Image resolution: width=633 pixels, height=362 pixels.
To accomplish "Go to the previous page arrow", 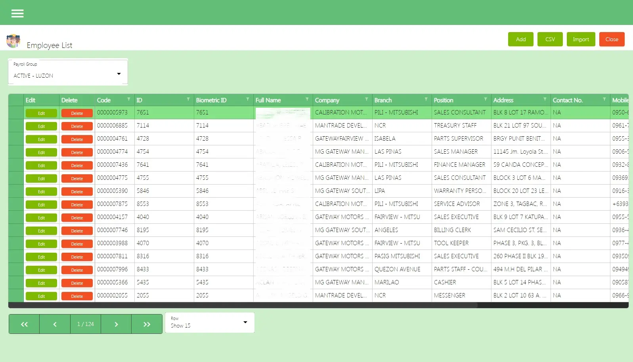I will [x=55, y=324].
